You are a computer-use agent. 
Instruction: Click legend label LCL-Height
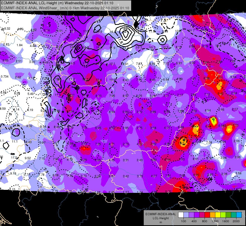(x=161, y=218)
